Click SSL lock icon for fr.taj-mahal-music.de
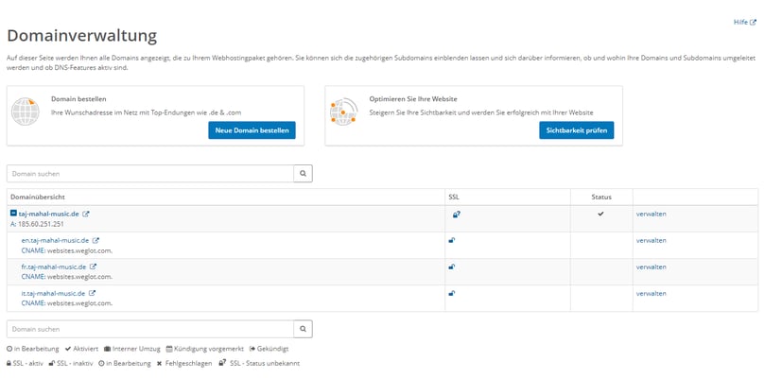The width and height of the screenshot is (765, 378). [452, 266]
